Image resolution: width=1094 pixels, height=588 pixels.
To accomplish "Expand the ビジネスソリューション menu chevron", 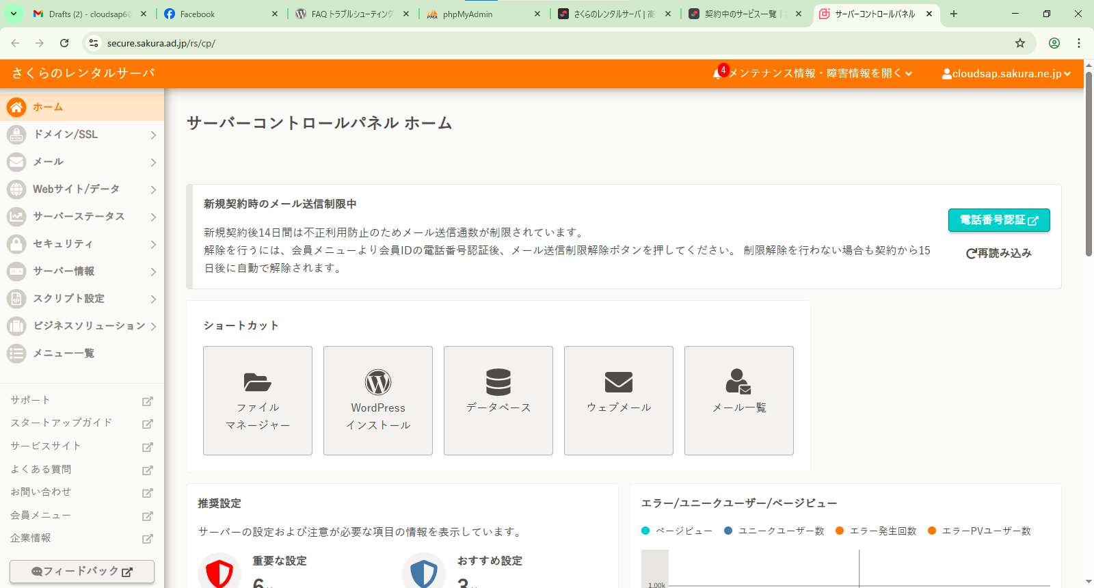I will pos(153,326).
